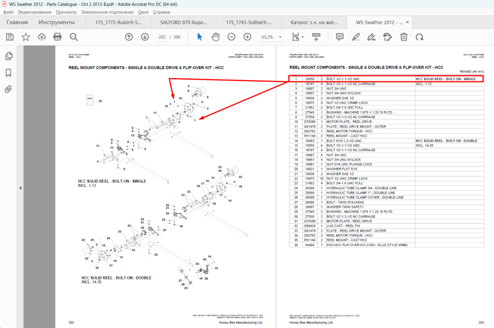Go to previous page arrow

[x=129, y=37]
